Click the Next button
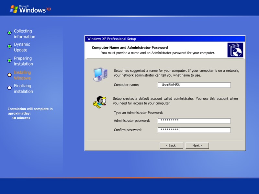This screenshot has width=259, height=194. [x=197, y=145]
